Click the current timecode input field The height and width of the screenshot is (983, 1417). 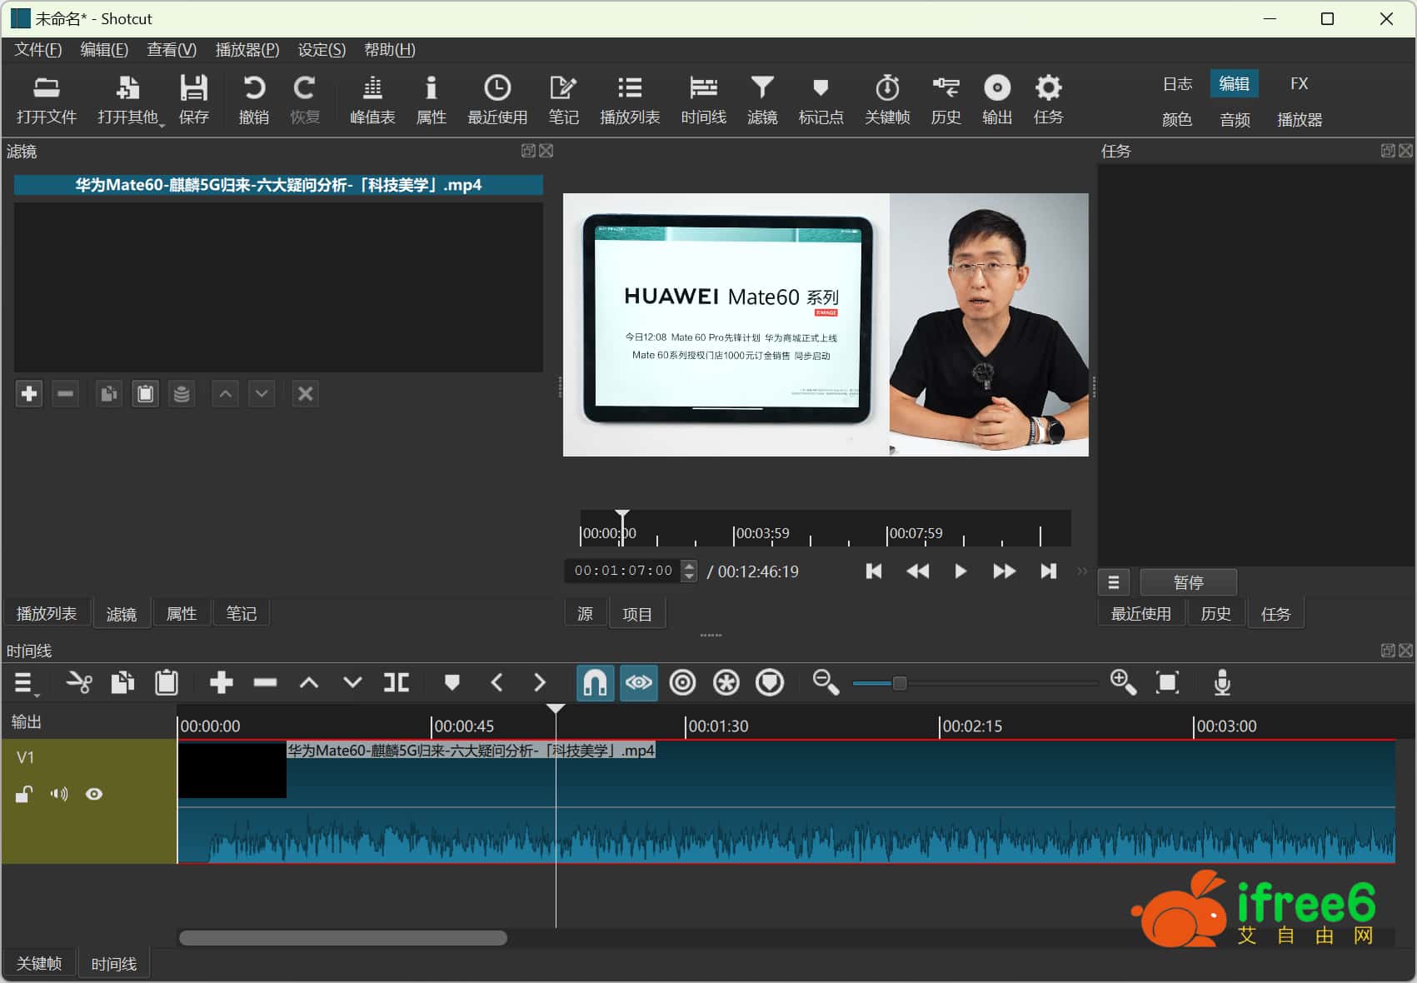point(622,571)
